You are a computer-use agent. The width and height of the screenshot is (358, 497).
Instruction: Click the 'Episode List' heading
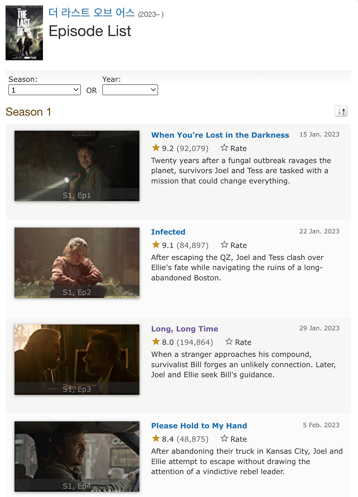(x=90, y=31)
